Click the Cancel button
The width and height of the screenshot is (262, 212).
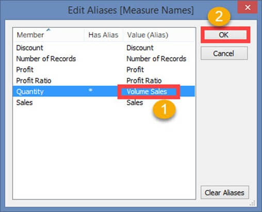tap(224, 53)
